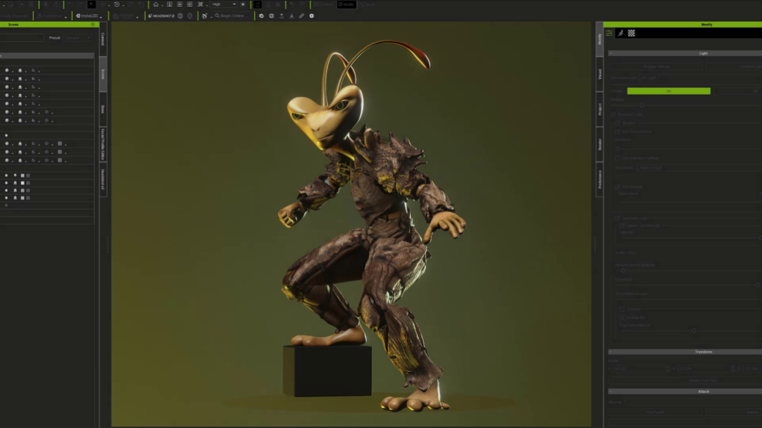The image size is (762, 428).
Task: Launch the Headshot 2 plugin
Action: pos(161,16)
